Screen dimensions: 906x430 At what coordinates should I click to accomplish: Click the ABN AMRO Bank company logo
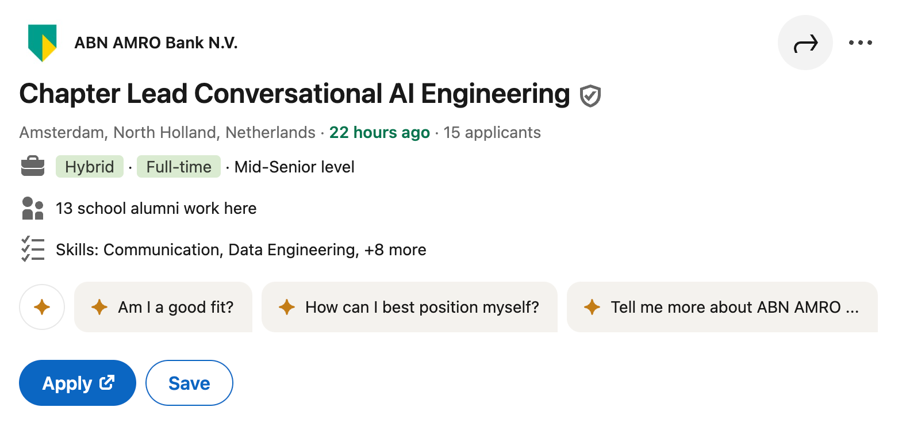[x=43, y=42]
